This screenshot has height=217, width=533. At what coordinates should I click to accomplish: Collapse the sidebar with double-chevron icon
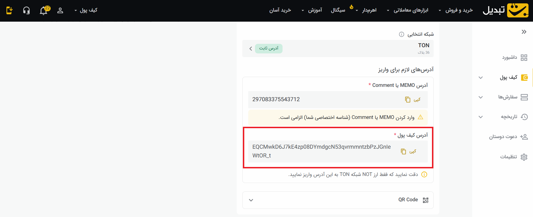524,32
